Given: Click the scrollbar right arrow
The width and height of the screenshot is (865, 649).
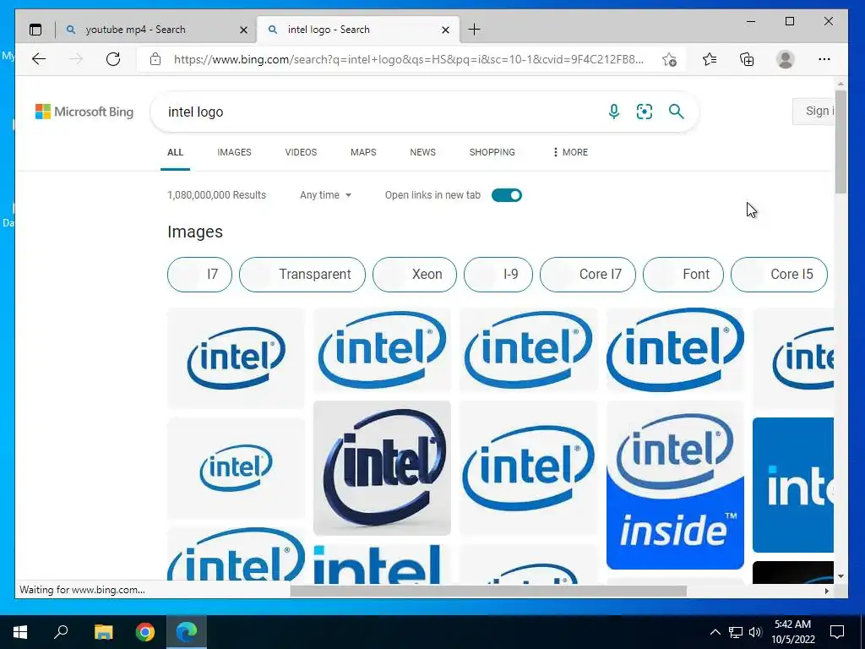Looking at the screenshot, I should tap(826, 591).
